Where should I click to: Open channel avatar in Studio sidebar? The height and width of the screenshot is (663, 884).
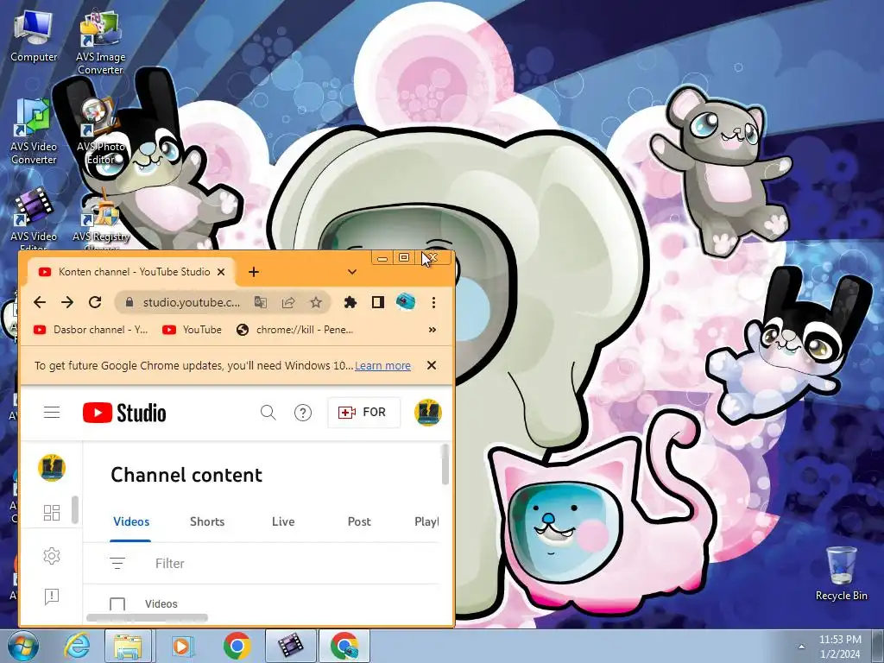(x=52, y=468)
